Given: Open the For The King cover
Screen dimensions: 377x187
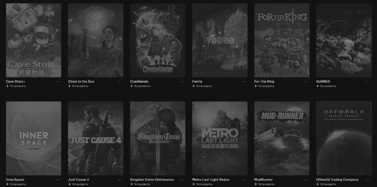Looking at the screenshot, I should coord(282,40).
